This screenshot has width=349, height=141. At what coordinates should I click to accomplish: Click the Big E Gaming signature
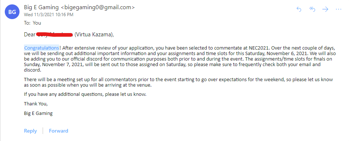tap(38, 113)
